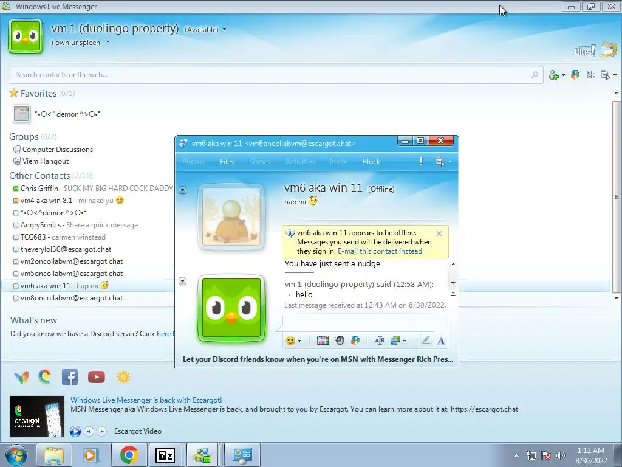622x467 pixels.
Task: Open the Add a contact or group icon
Action: click(x=554, y=75)
